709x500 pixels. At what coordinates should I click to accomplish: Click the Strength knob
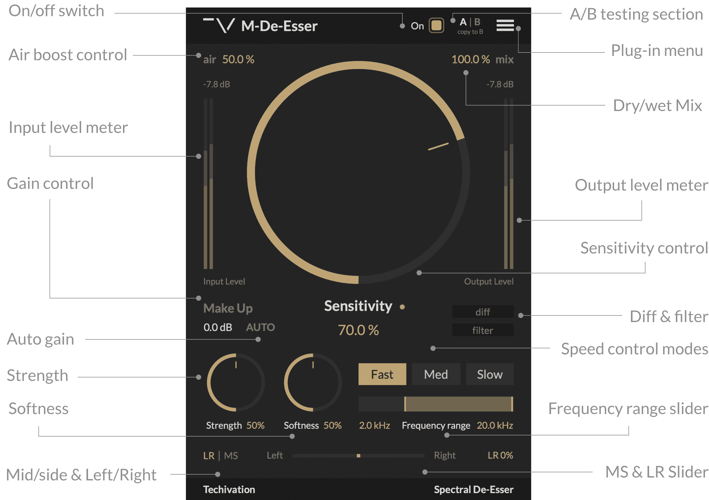[236, 382]
